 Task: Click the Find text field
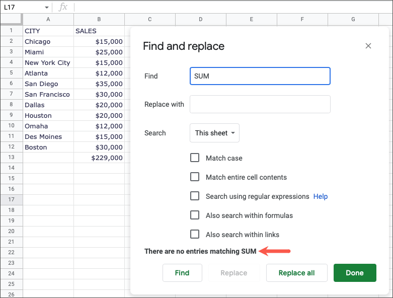tap(260, 76)
